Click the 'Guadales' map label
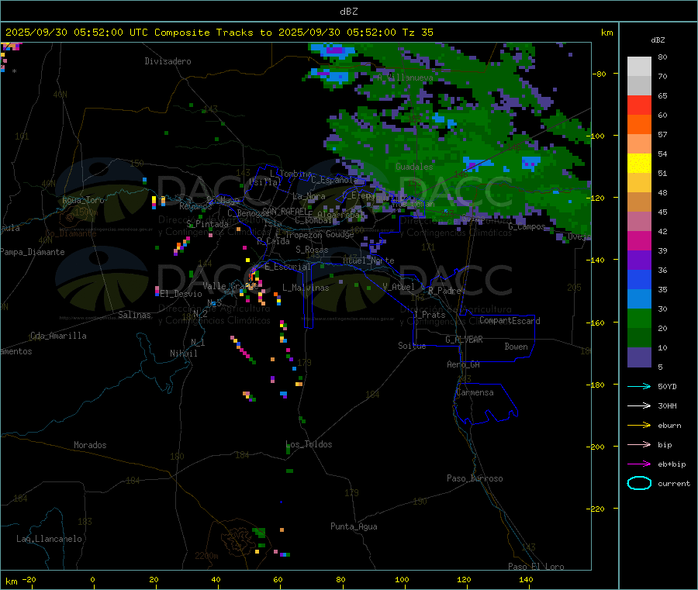 click(x=414, y=167)
